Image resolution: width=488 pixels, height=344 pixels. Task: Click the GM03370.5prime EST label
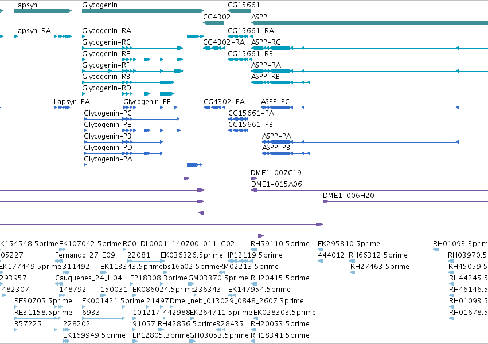[218, 278]
